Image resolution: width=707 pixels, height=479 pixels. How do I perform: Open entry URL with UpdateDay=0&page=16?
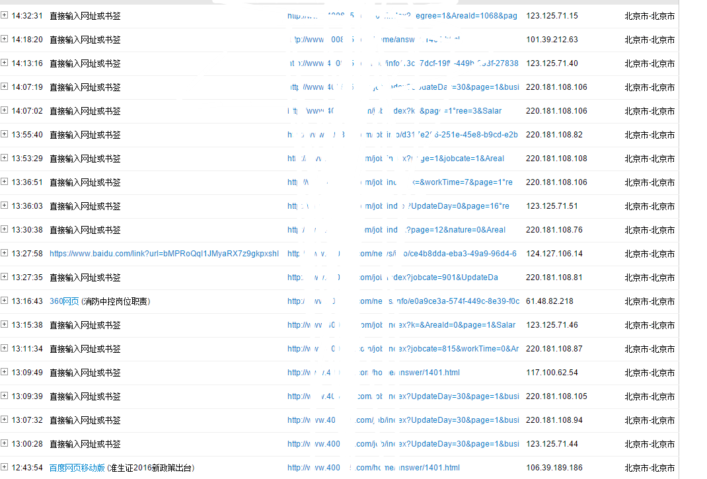398,206
